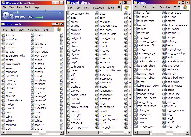Image resolution: width=191 pixels, height=137 pixels.
Task: Select the Beer Barrel Polka file icon
Action: point(3,56)
